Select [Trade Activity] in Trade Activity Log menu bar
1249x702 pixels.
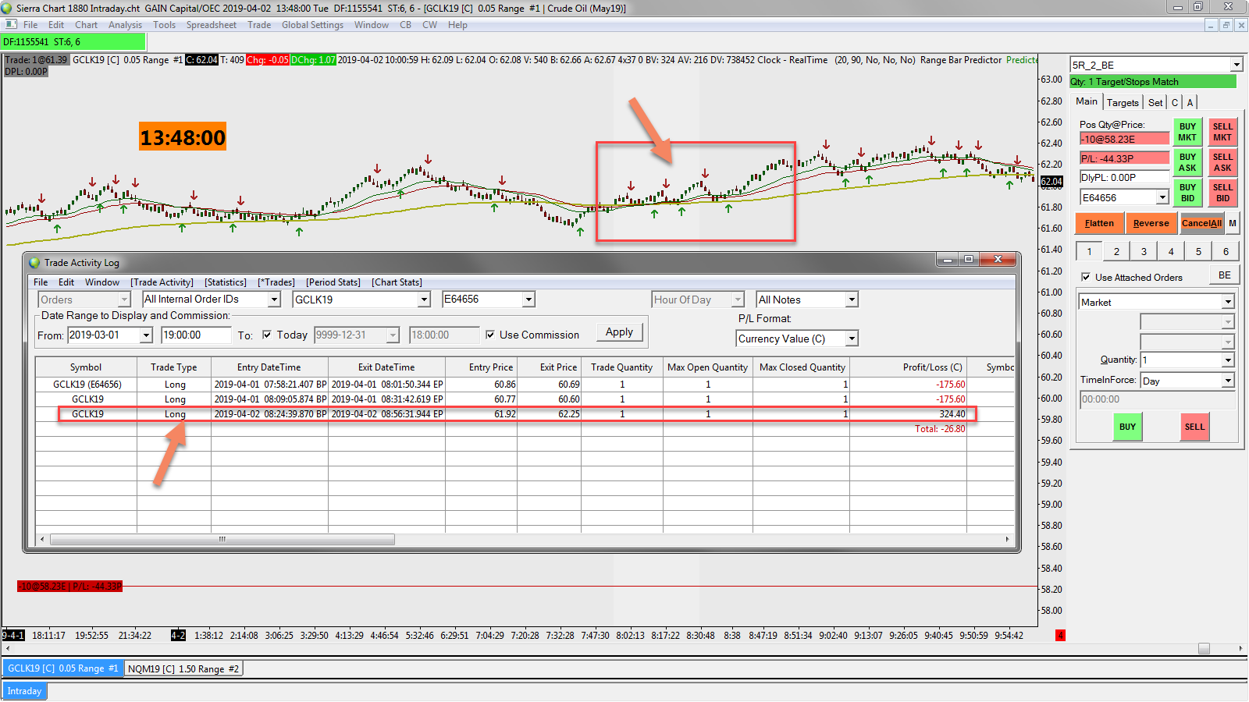[x=162, y=282]
